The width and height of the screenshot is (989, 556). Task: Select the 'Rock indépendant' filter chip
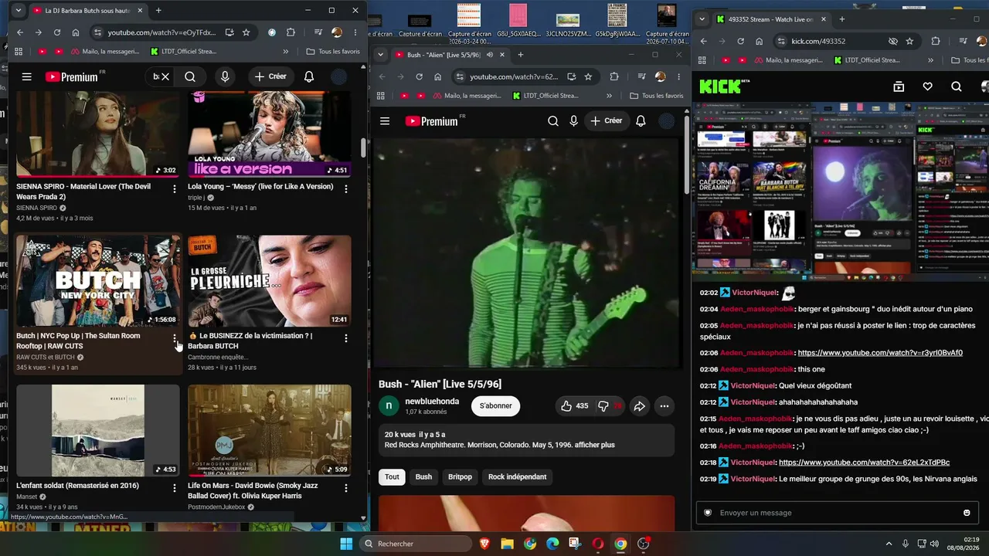(x=517, y=477)
